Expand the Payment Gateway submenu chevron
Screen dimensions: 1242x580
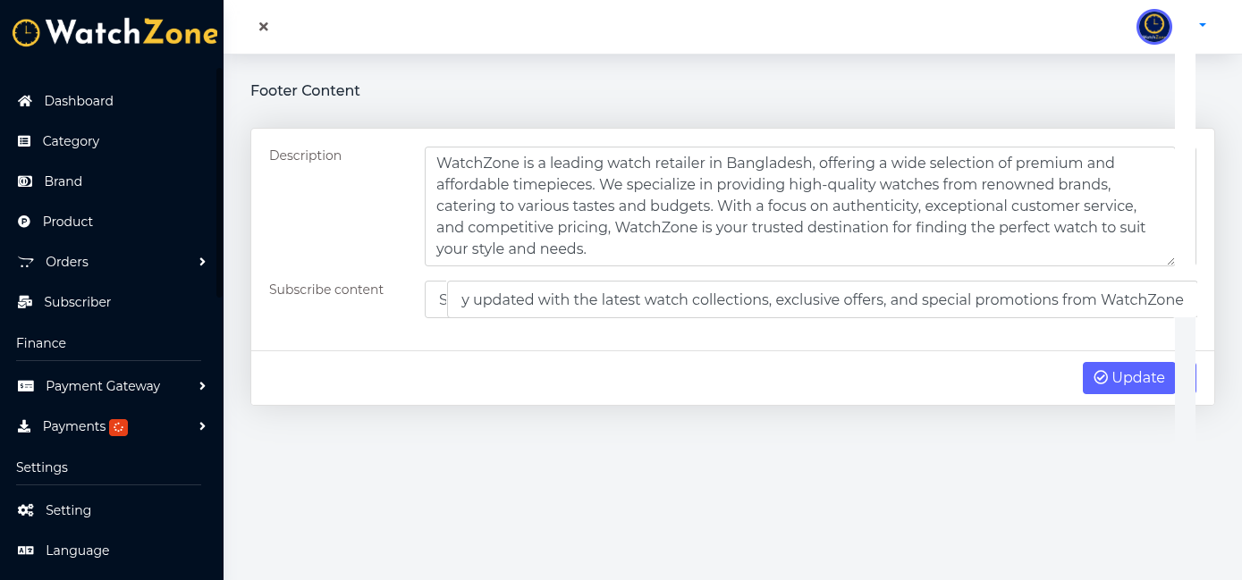click(202, 386)
